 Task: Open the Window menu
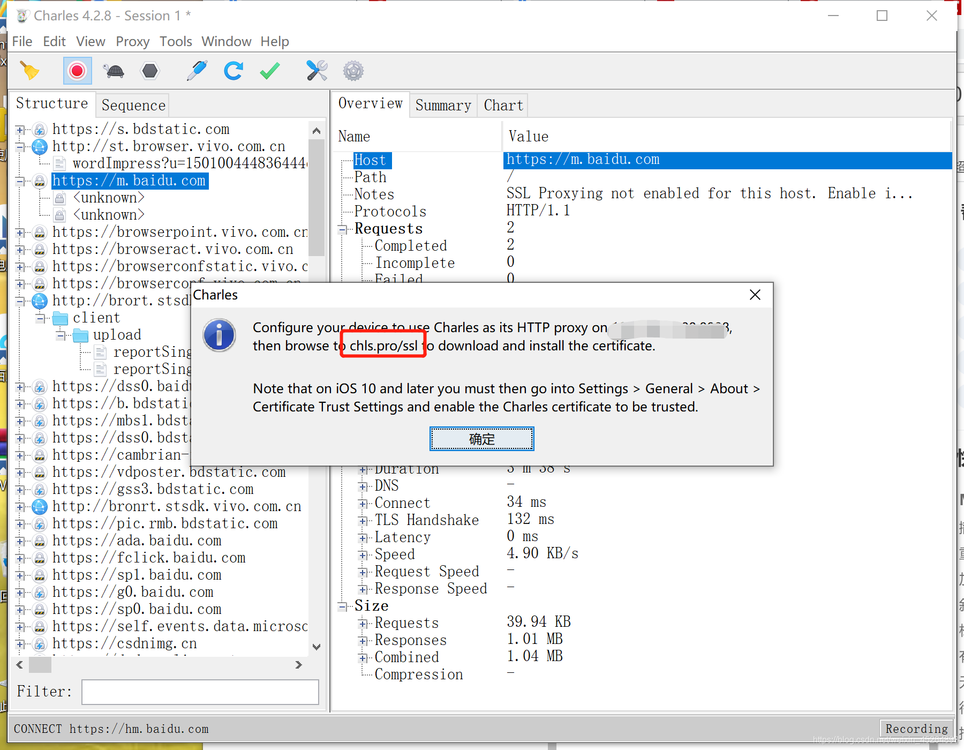coord(226,41)
